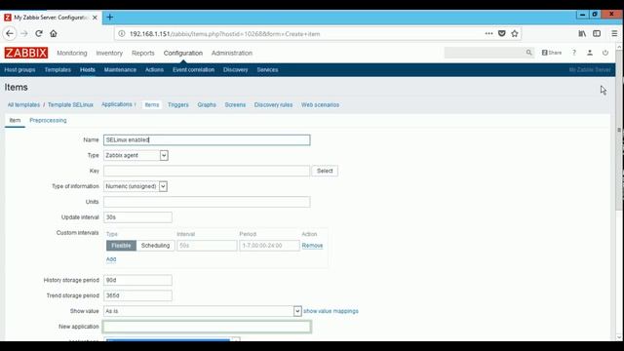This screenshot has height=351, width=624.
Task: Go to Discovery submenu
Action: pyautogui.click(x=235, y=69)
